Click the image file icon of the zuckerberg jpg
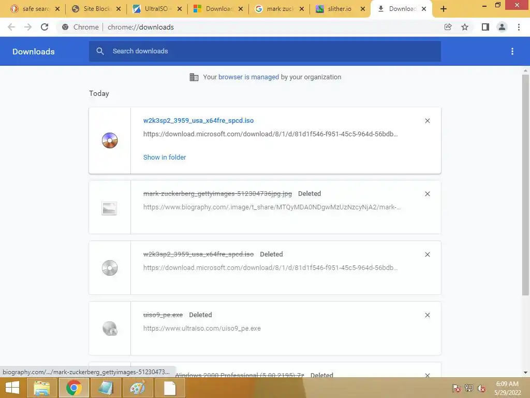Image resolution: width=530 pixels, height=398 pixels. tap(109, 208)
